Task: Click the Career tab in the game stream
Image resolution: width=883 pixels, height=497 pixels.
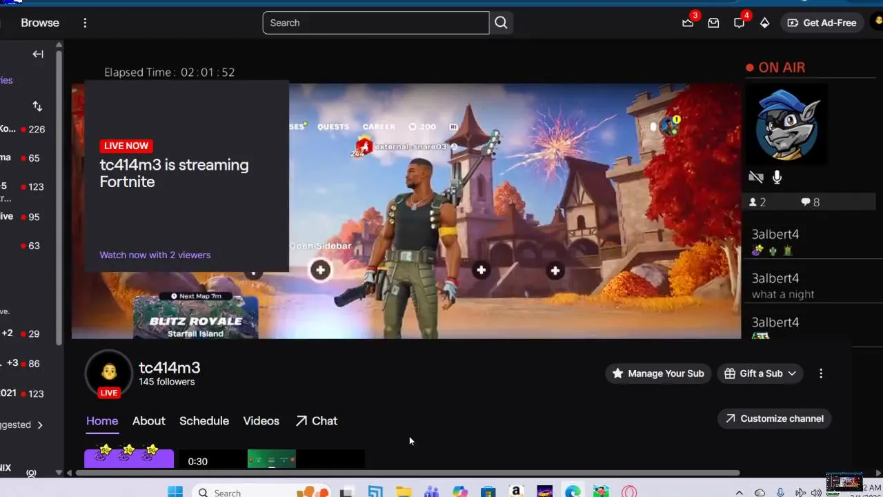Action: (x=379, y=127)
